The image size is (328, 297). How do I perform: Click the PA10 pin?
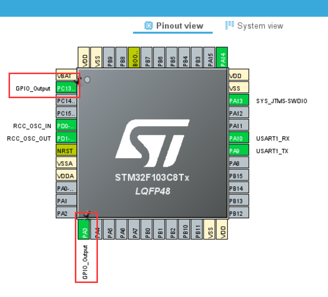(x=239, y=138)
